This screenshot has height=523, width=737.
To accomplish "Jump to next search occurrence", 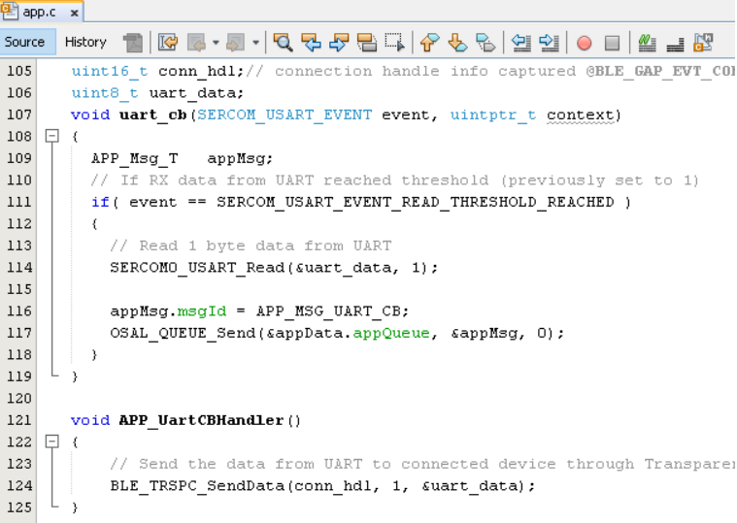I will (339, 43).
